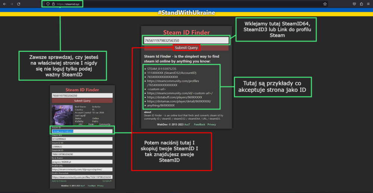Submit Query in the panel with examples list
The height and width of the screenshot is (193, 373).
pyautogui.click(x=186, y=48)
